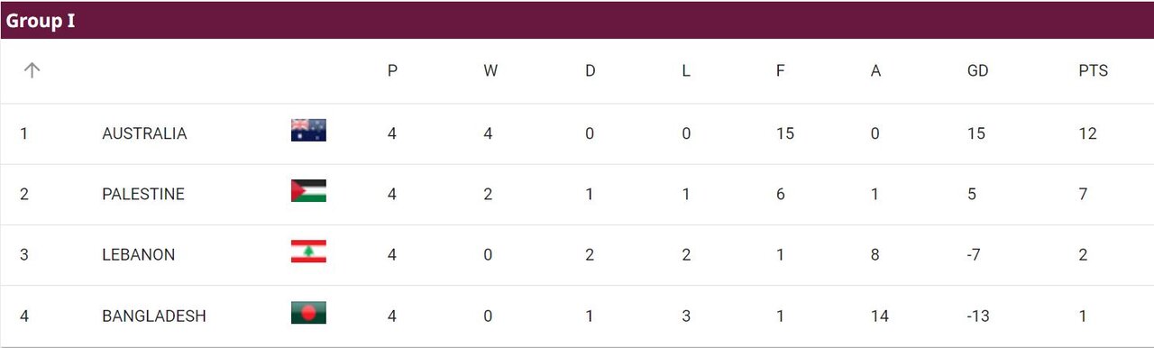Click the Australia flag icon
This screenshot has height=348, width=1154.
pyautogui.click(x=308, y=131)
